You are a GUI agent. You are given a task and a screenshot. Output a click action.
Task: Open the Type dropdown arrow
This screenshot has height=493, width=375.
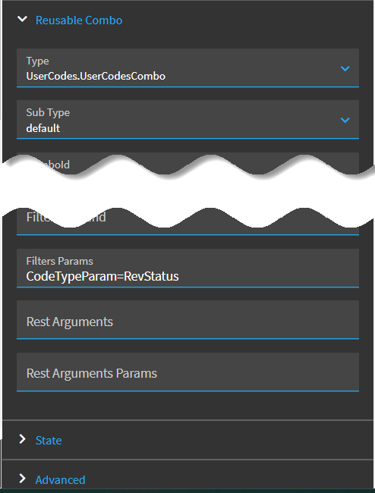click(345, 68)
